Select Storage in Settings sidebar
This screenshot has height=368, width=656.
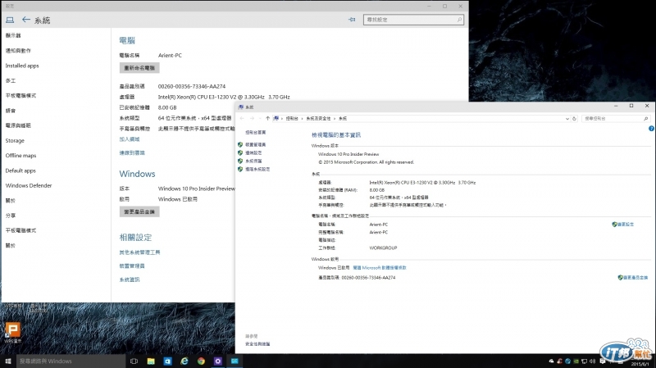coord(15,140)
